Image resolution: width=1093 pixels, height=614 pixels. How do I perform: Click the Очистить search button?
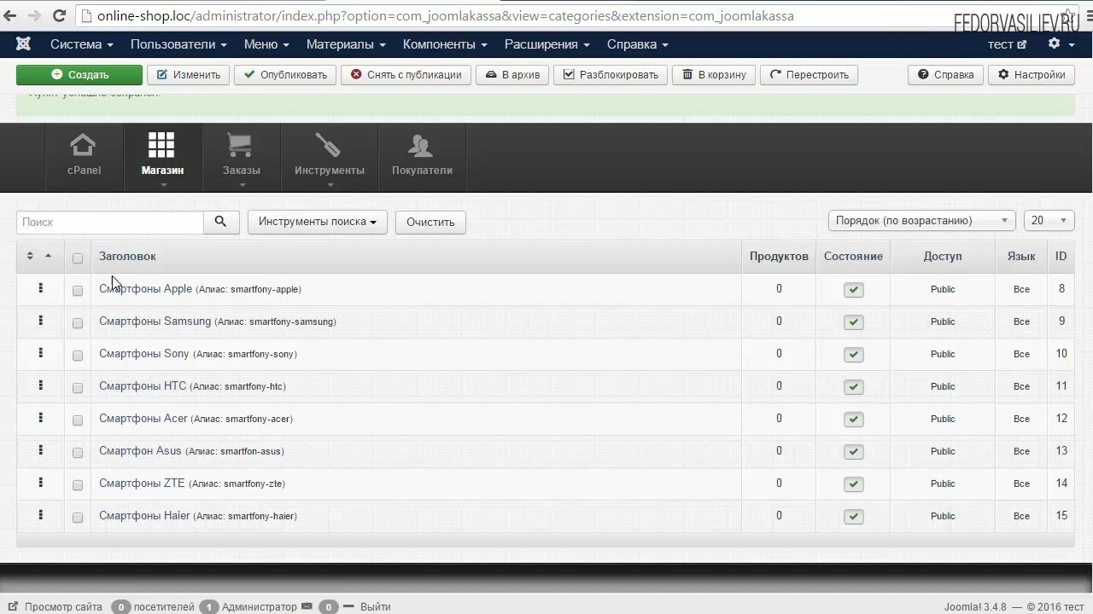430,222
